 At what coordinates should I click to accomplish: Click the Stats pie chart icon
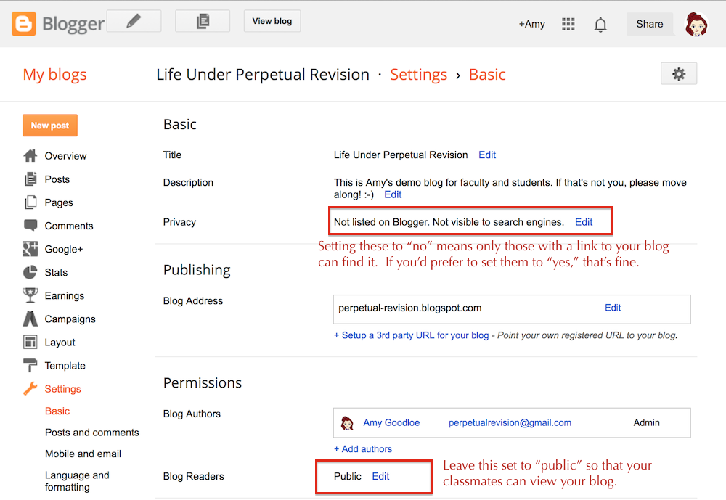[x=30, y=272]
